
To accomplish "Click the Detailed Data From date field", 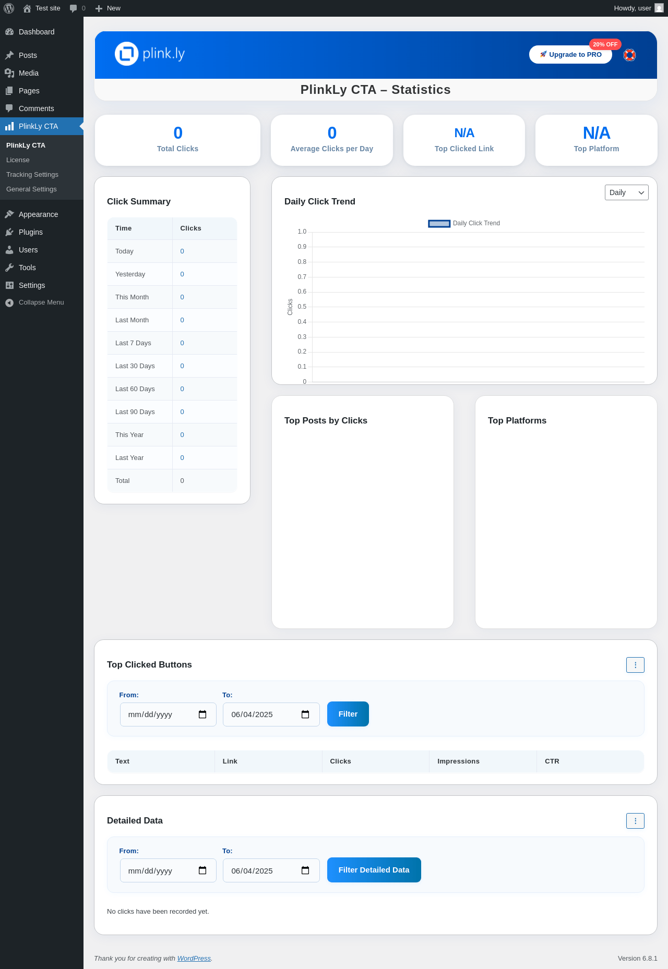I will pyautogui.click(x=168, y=870).
